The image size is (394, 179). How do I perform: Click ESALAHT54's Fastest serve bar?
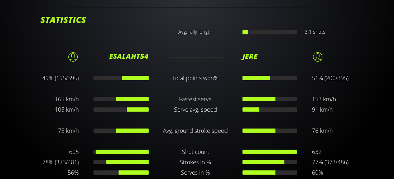121,99
